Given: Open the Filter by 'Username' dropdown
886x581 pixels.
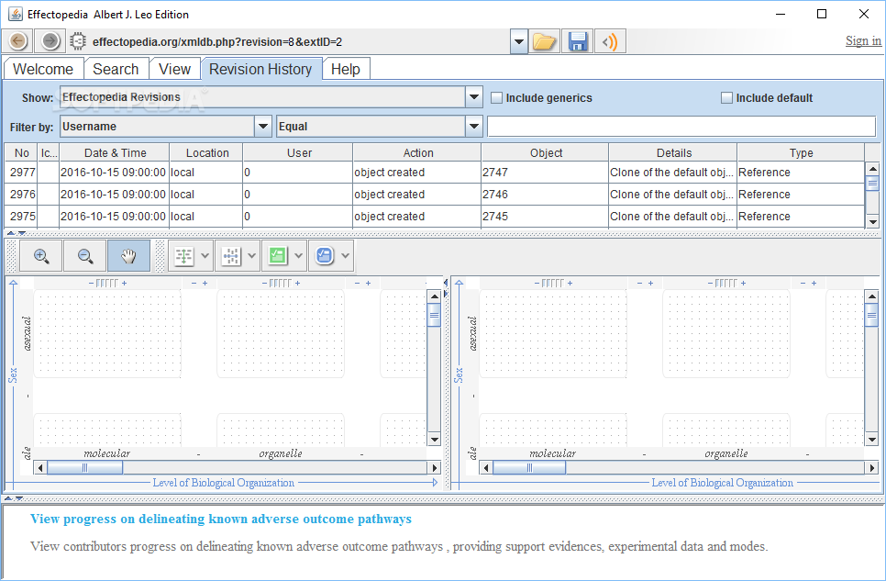Looking at the screenshot, I should [262, 126].
